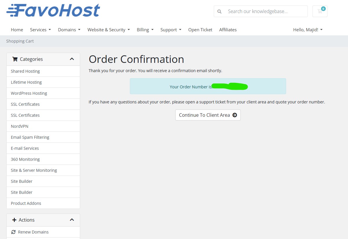Click the refresh icon beside Renew Domains
This screenshot has width=348, height=239.
(x=14, y=232)
